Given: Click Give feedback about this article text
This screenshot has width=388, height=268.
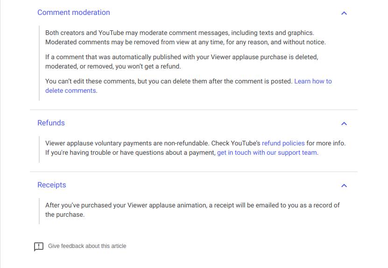Looking at the screenshot, I should click(x=87, y=246).
